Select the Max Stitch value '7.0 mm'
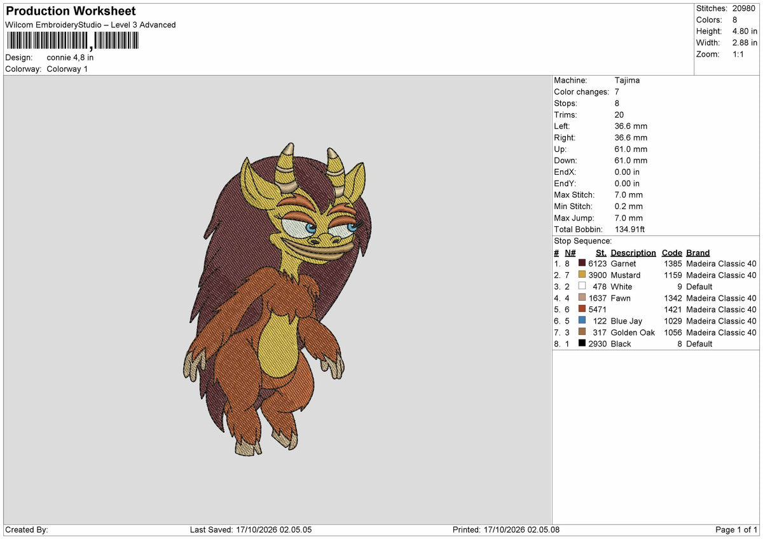 tap(629, 194)
